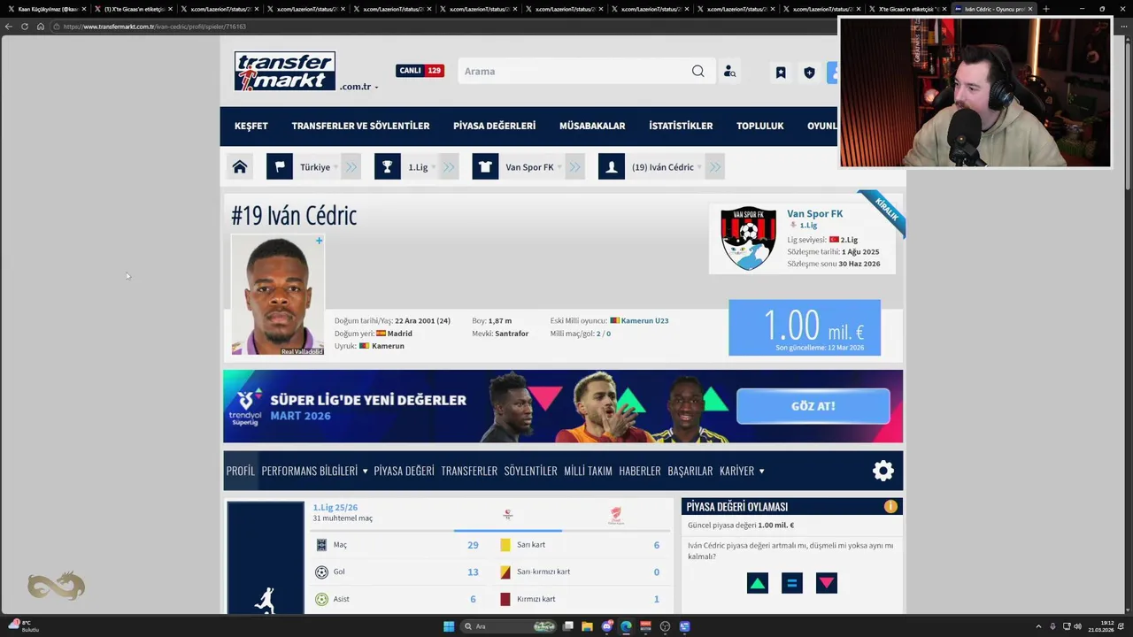Viewport: 1133px width, 637px height.
Task: Open TRANSFERLER VE SÖYLENTİLER menu
Action: coord(360,126)
